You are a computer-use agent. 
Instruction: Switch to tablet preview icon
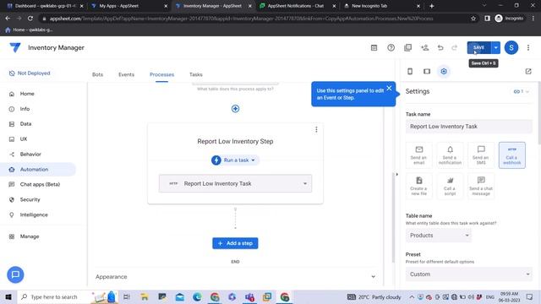coord(427,71)
